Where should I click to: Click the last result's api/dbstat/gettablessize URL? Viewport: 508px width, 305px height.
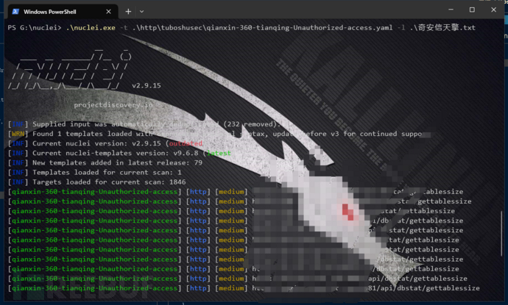pos(433,287)
